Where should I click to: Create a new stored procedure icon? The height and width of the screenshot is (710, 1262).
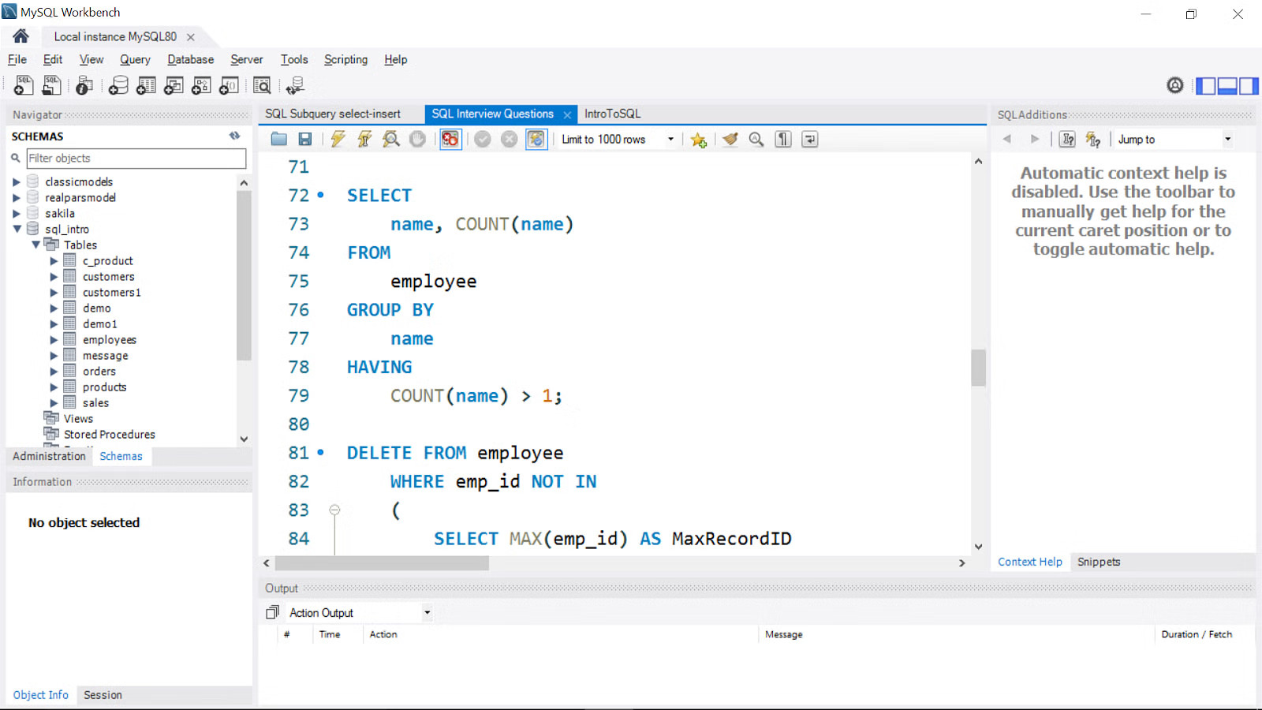(x=201, y=85)
